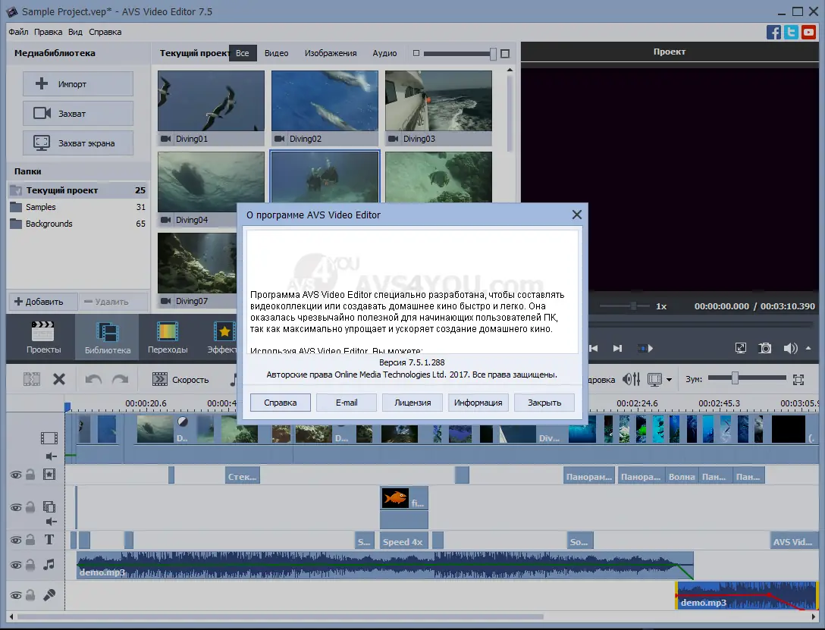Hide the text track using its eye icon
This screenshot has width=825, height=630.
[x=15, y=540]
